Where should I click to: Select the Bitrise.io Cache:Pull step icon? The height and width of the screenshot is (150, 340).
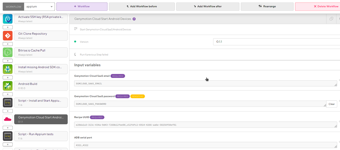coord(8,52)
